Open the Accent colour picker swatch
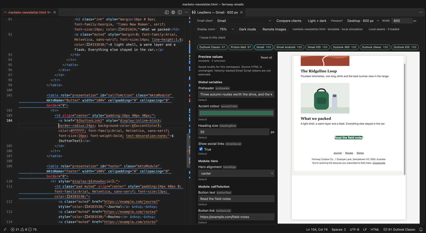Viewport: 426px width, 233px height. coord(236,113)
